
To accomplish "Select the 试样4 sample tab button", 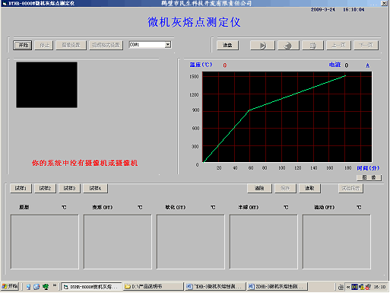I will coord(95,188).
